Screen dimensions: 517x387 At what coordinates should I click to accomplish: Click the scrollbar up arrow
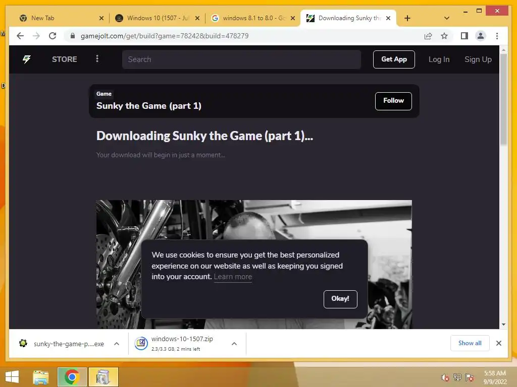[x=503, y=50]
